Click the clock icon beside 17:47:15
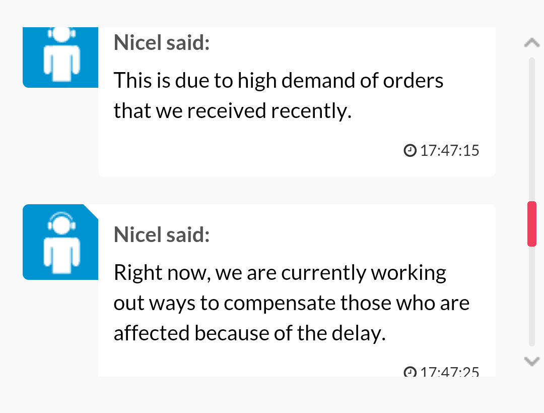Image resolution: width=544 pixels, height=413 pixels. coord(410,150)
